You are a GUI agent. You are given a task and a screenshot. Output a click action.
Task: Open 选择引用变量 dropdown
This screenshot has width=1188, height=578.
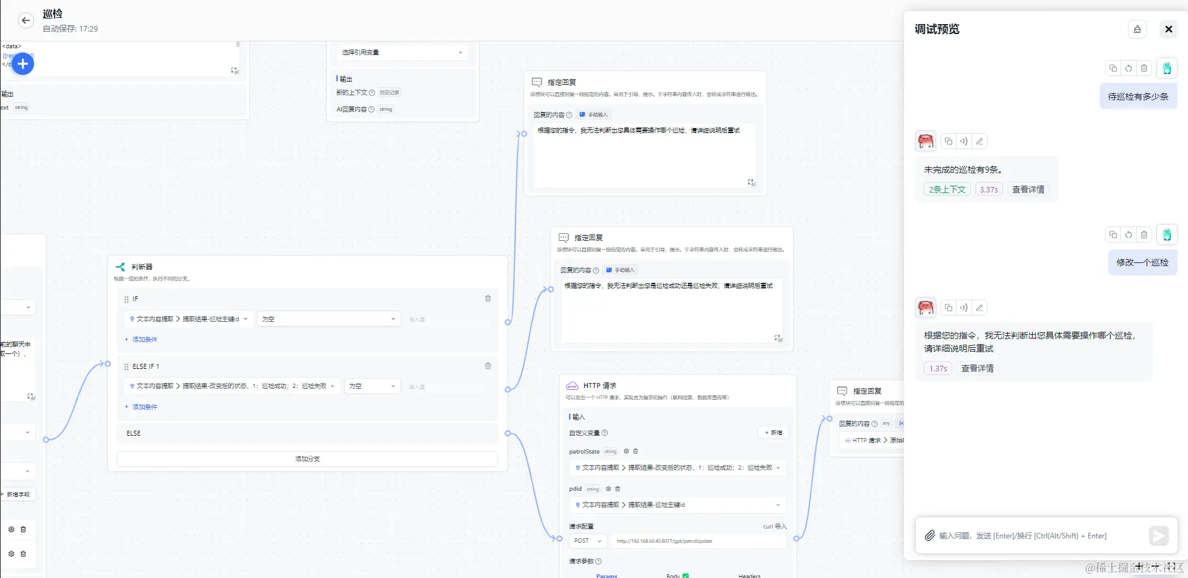402,53
